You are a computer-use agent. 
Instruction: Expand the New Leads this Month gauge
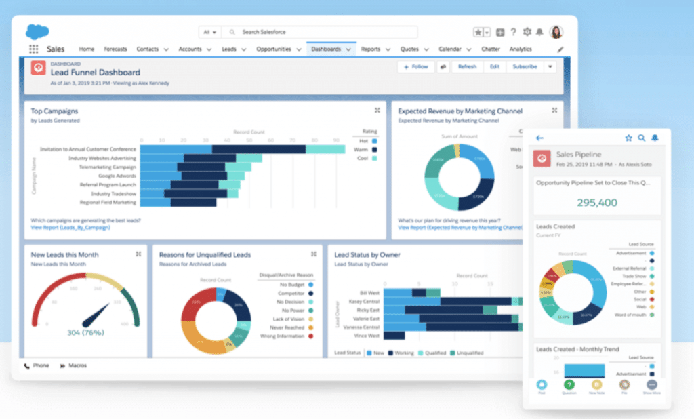138,254
